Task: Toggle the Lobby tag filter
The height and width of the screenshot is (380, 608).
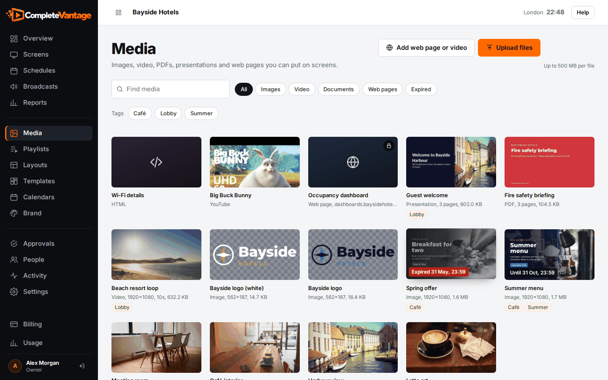Action: click(168, 113)
